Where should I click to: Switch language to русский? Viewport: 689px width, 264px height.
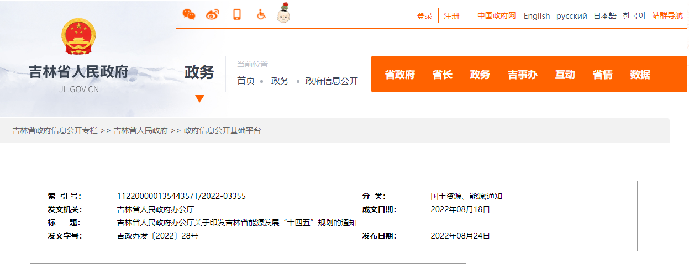(571, 16)
